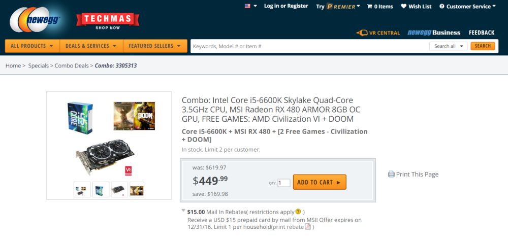Screen dimensions: 508x242
Task: Click the Log in or Register link
Action: point(286,6)
